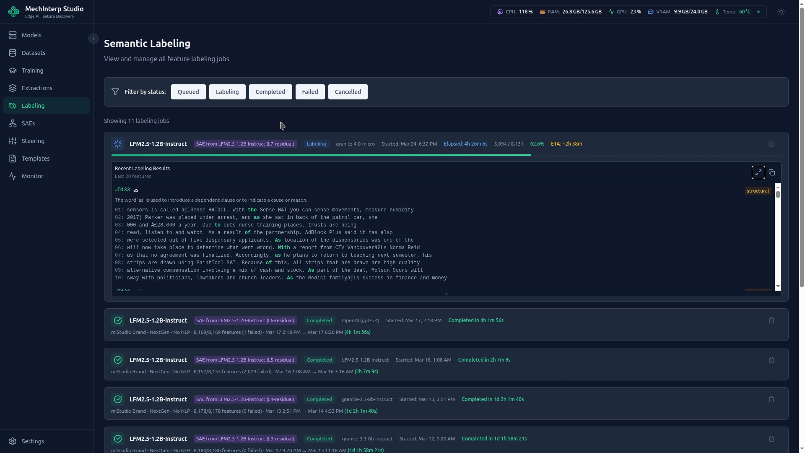Click SAE L6-residual purple tag
Screen dimensions: 805x453
245,320
